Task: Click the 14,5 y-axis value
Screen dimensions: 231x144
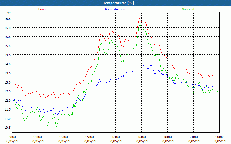Action: coord(8,55)
